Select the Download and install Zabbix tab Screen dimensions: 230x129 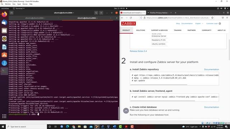pos(133,13)
